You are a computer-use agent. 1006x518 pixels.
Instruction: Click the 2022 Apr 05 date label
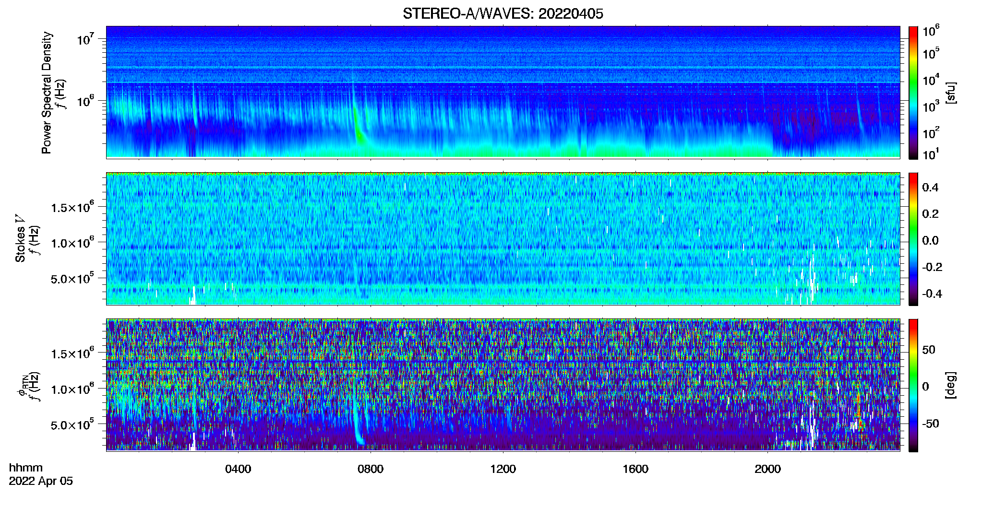[41, 481]
